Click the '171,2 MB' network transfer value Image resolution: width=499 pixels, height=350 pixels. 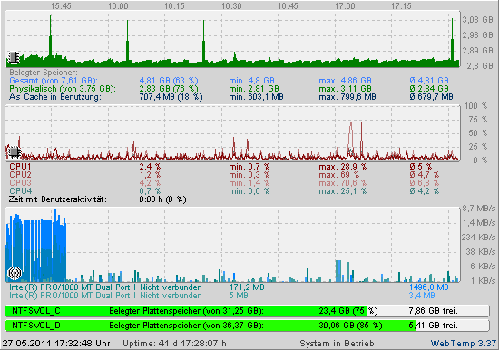[x=247, y=287]
